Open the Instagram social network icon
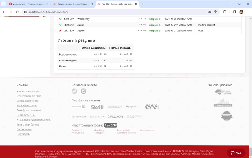Viewport: 252px width, 158px height. click(x=83, y=91)
